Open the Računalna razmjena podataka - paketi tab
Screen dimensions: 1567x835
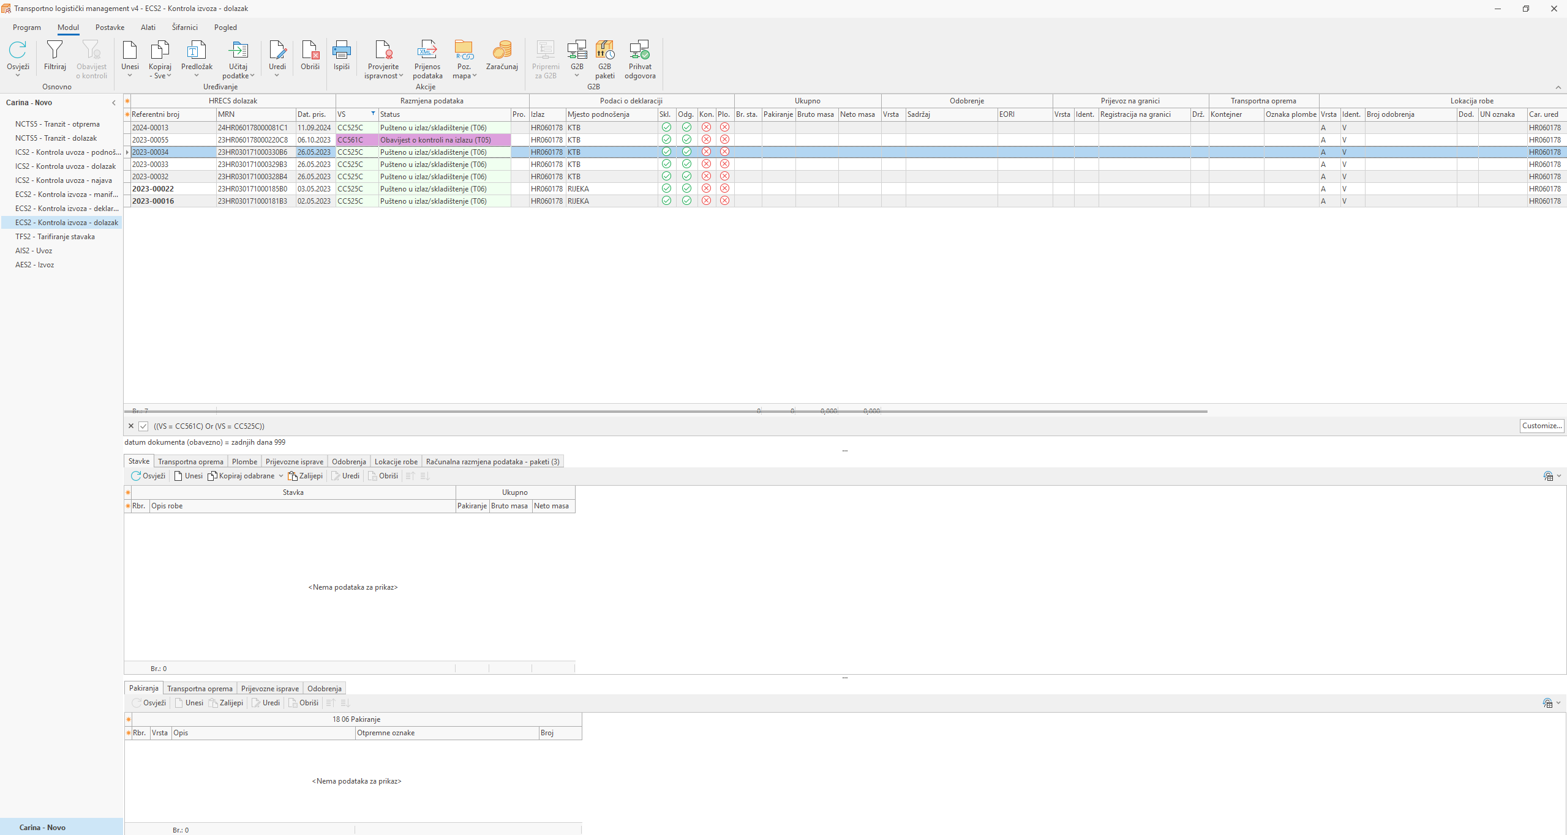coord(492,462)
